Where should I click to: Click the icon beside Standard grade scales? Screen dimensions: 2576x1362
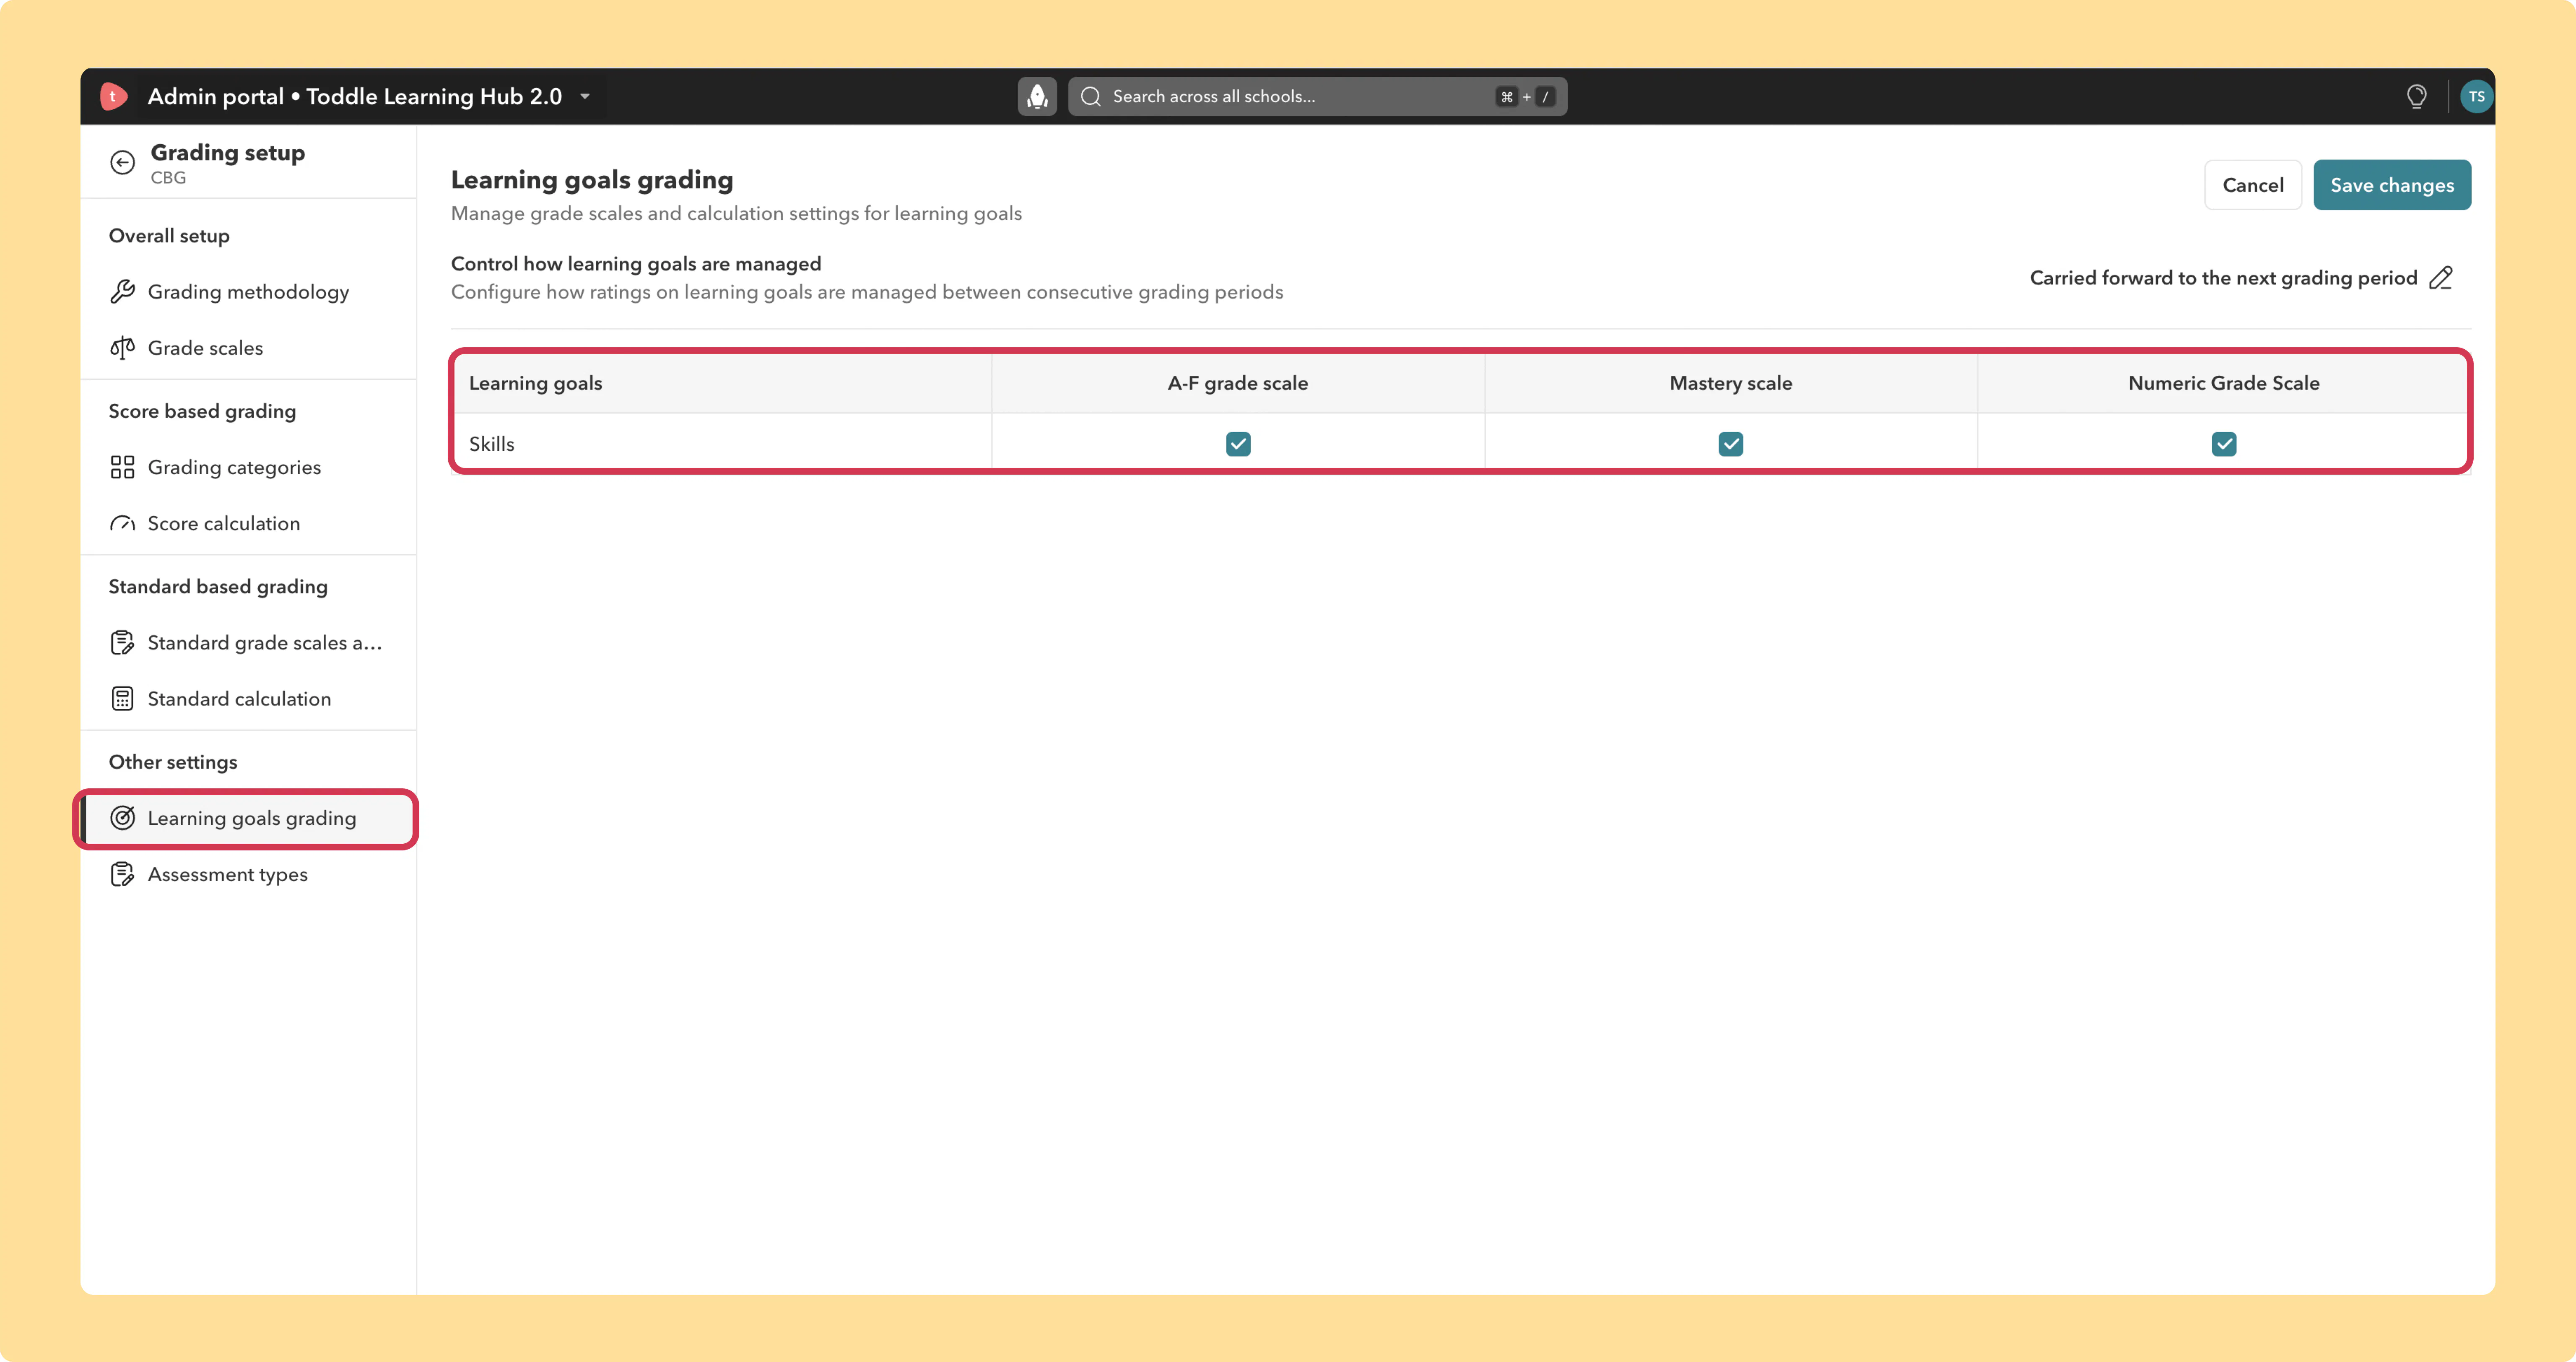[x=122, y=643]
